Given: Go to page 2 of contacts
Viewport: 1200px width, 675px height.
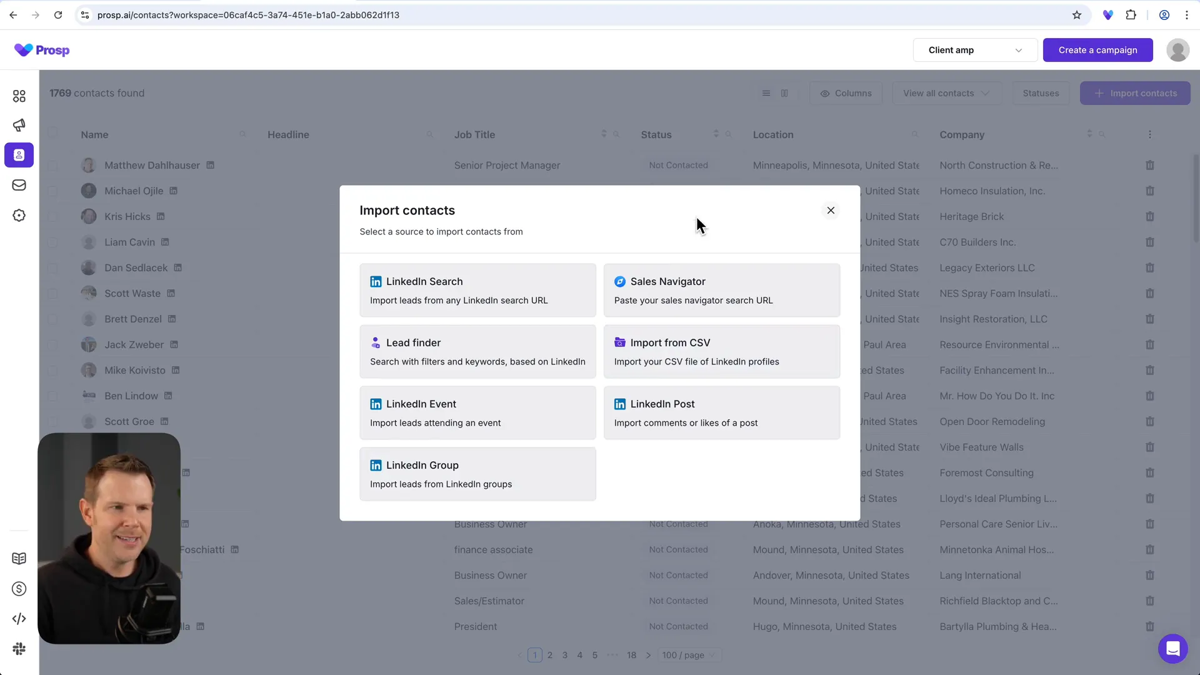Looking at the screenshot, I should tap(549, 655).
